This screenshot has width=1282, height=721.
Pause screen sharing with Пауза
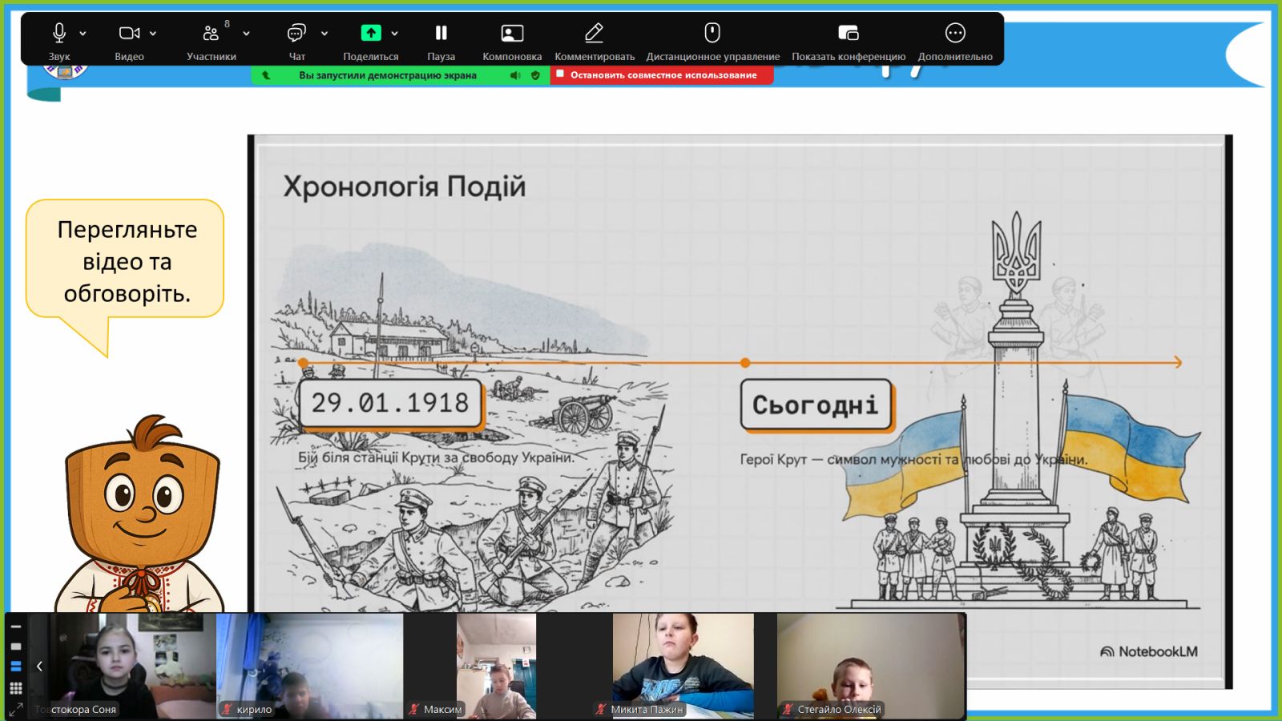(x=441, y=34)
